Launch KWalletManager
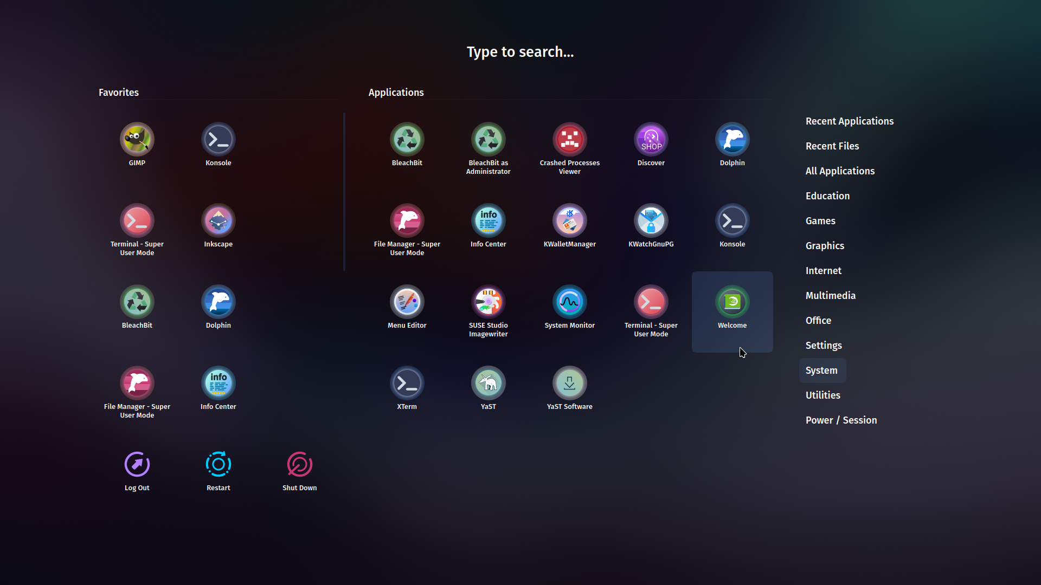1041x585 pixels. (569, 225)
